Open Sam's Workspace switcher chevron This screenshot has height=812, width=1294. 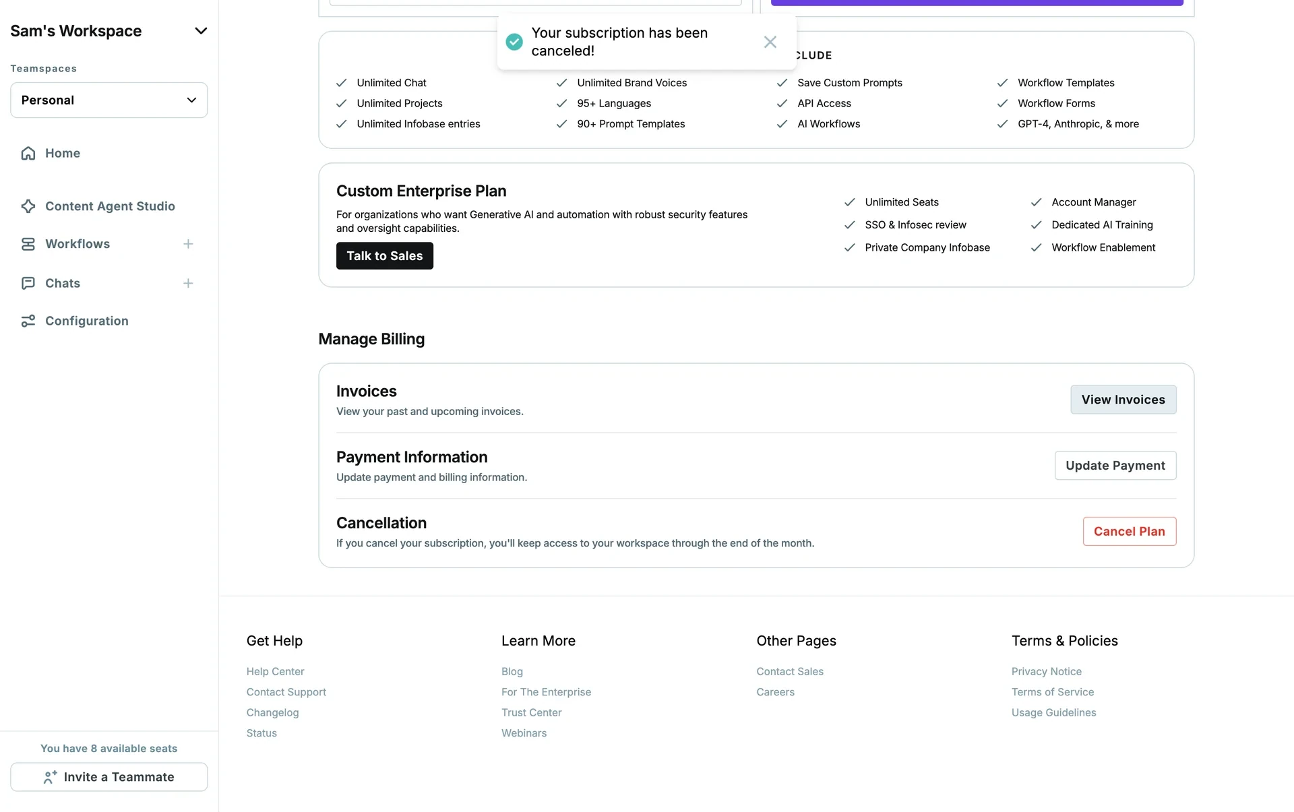201,31
